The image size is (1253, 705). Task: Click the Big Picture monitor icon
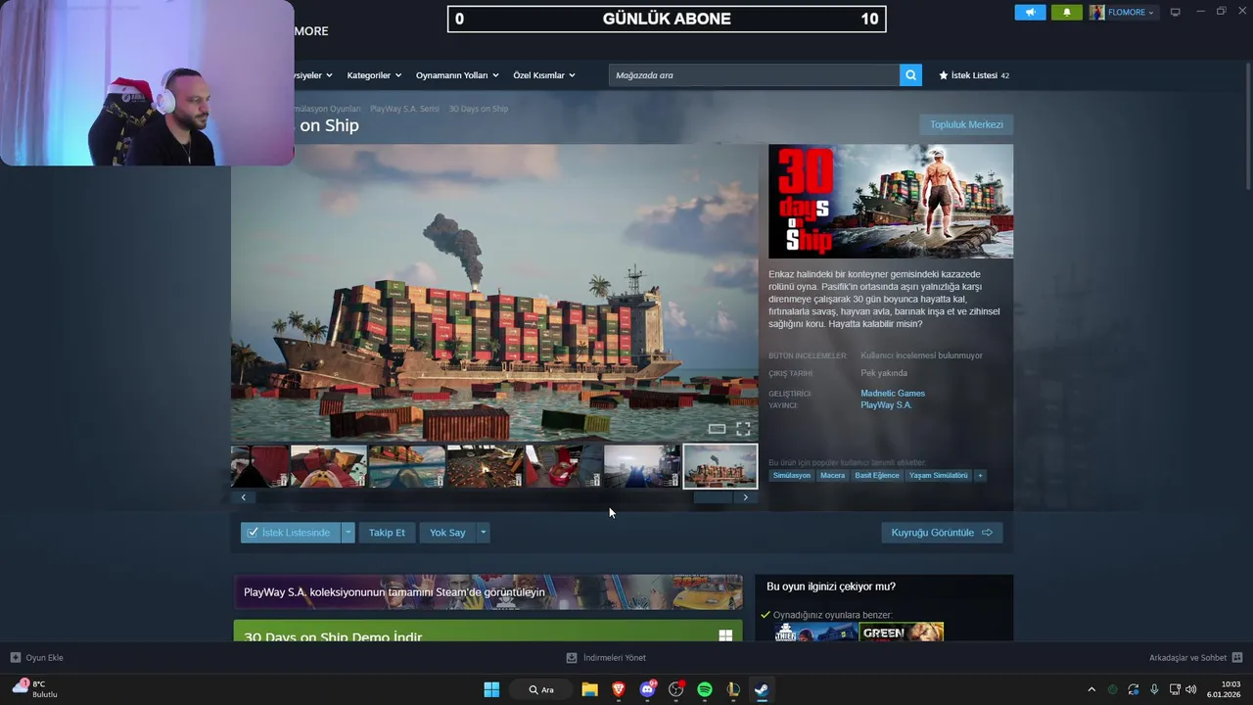[x=1176, y=12]
